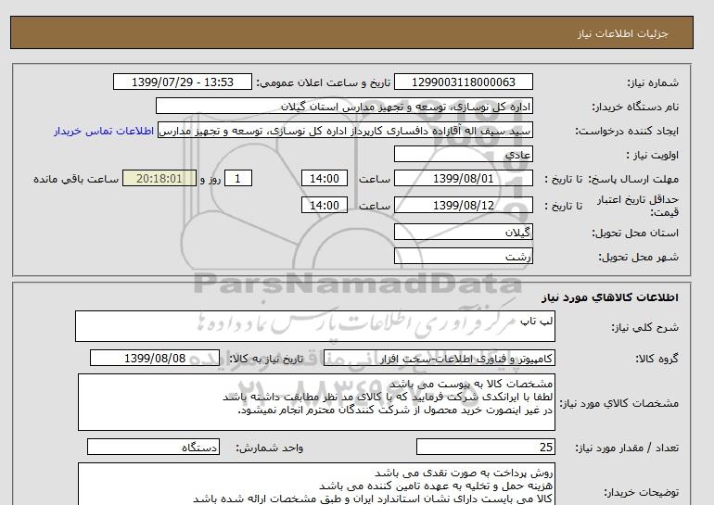Click the label اولویت نیاز
Screen dimensions: 714x505
pos(652,155)
